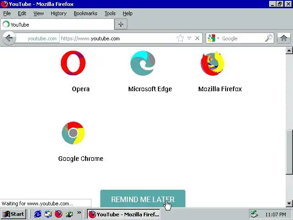Click the URL address field

(x=118, y=38)
